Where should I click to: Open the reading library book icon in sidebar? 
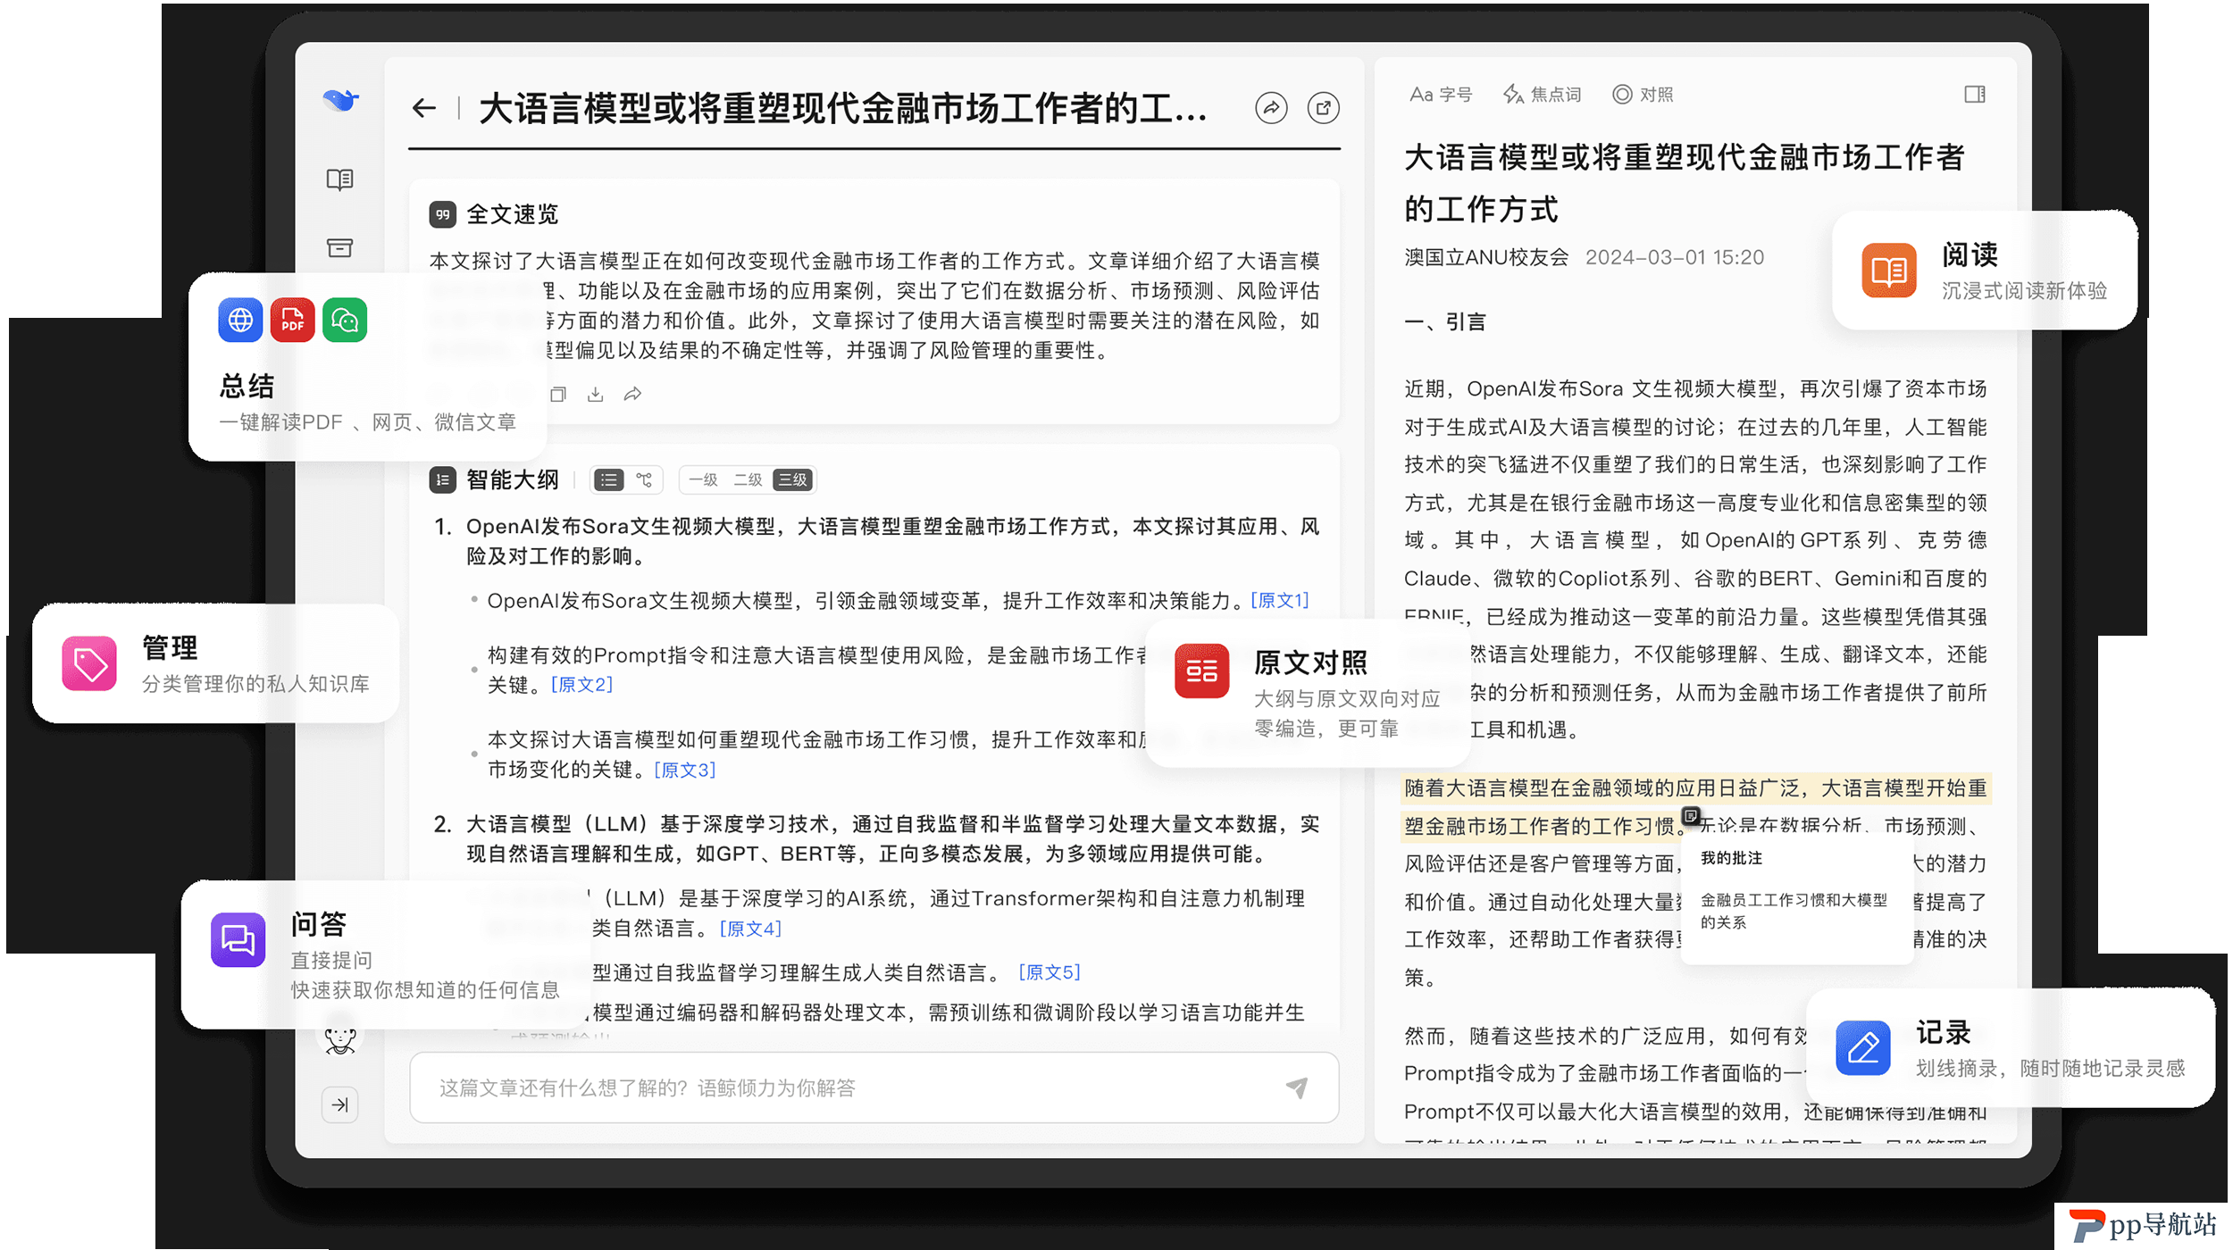click(339, 179)
